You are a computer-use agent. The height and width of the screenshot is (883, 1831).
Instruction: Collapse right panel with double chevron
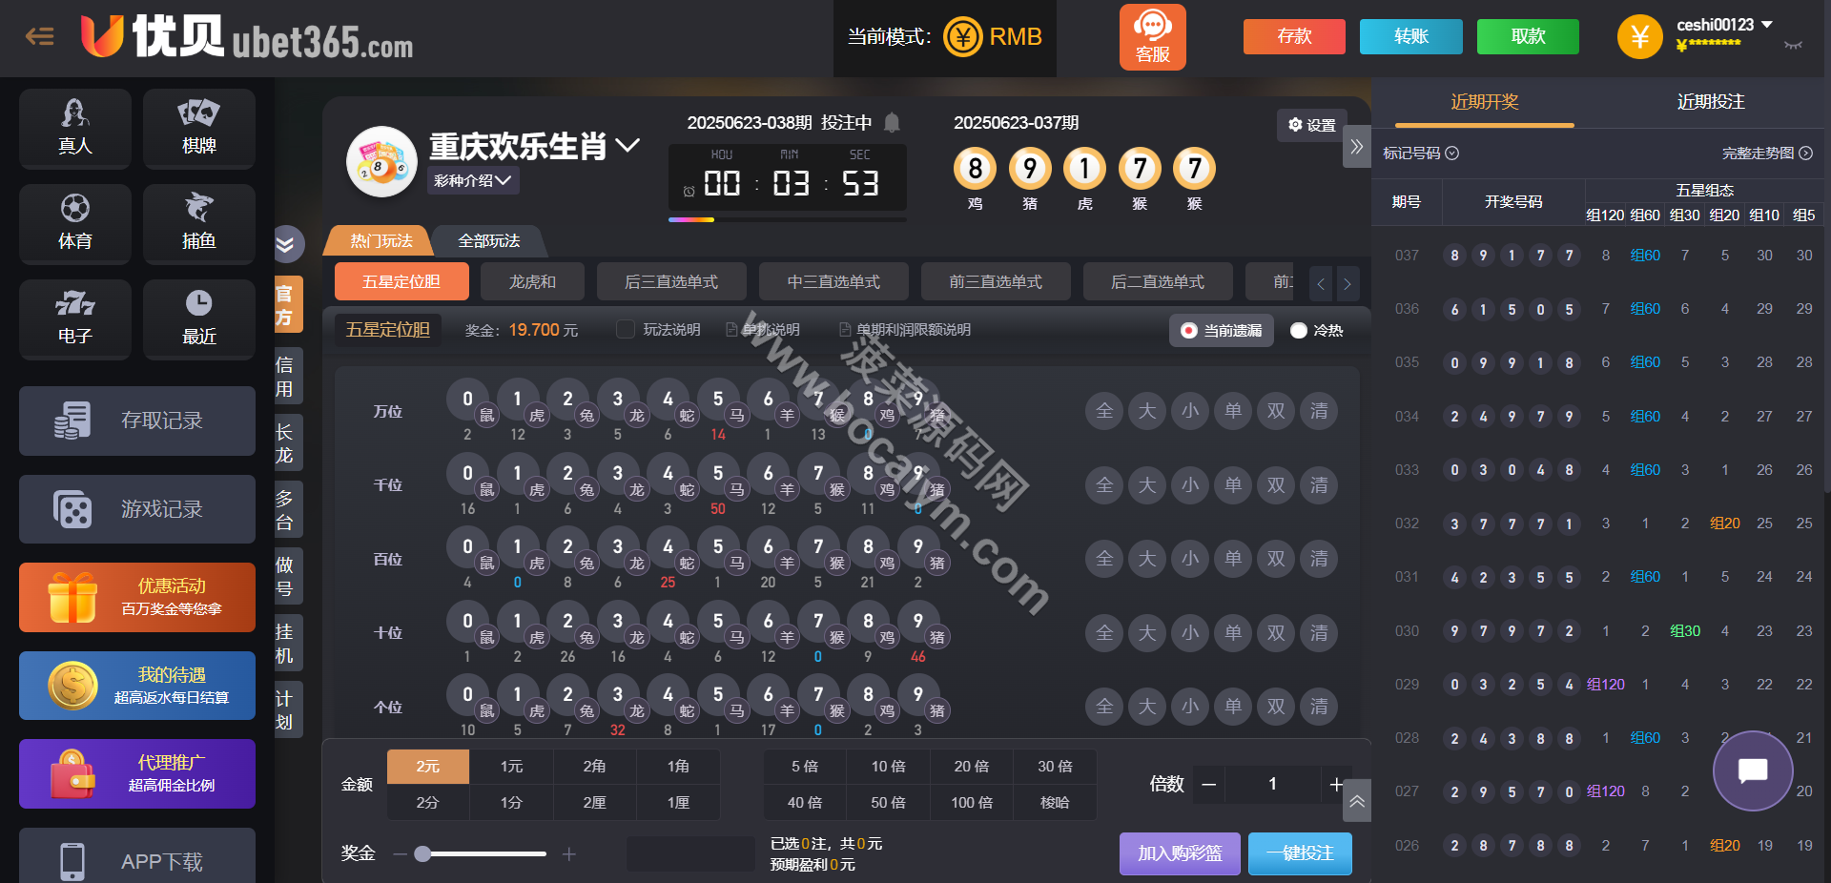tap(1357, 147)
